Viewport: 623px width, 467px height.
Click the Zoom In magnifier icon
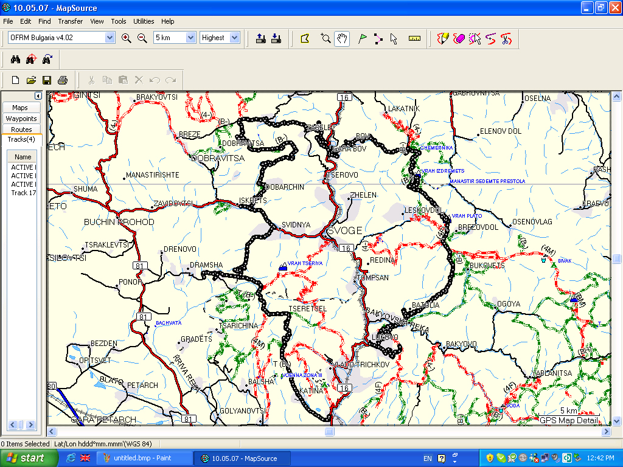point(126,38)
